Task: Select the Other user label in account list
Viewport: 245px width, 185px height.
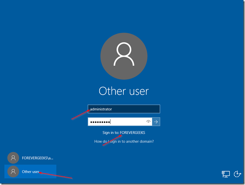Action: tap(30, 172)
